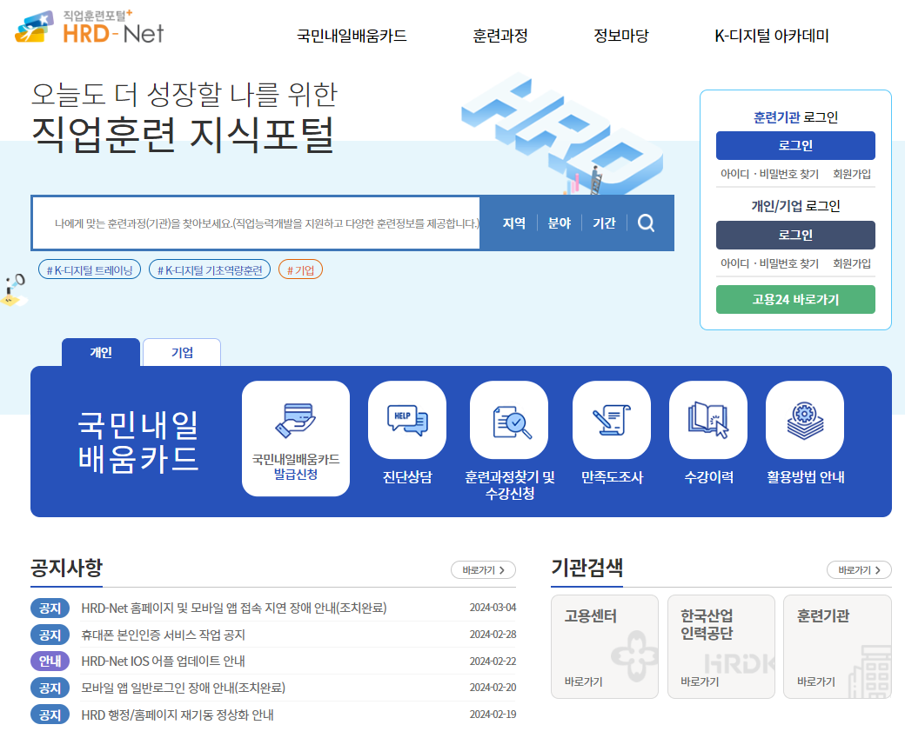Select the #K-디지털 기초역량훈련 hashtag
Screen dimensions: 905x738
pos(210,269)
